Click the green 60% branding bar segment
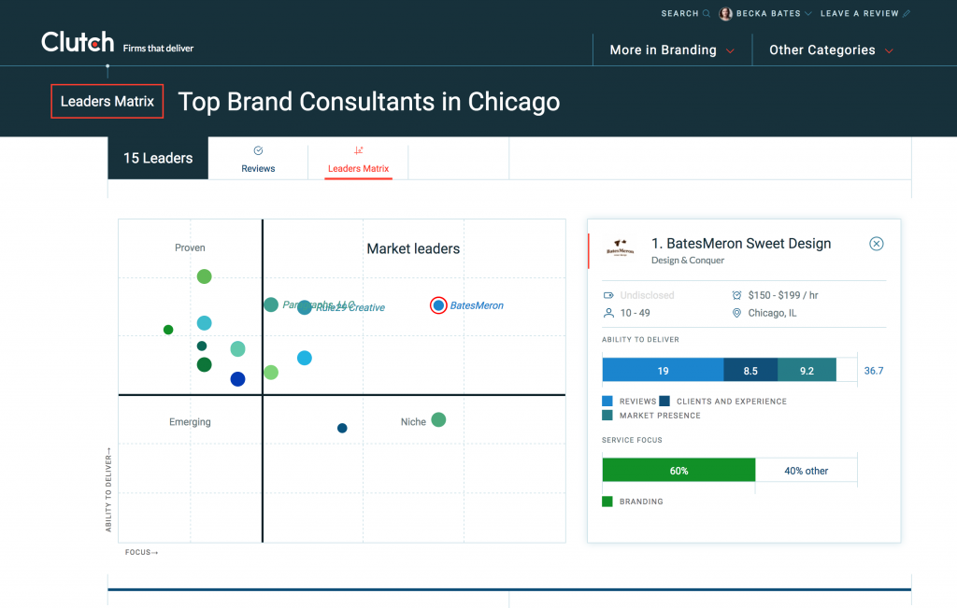This screenshot has height=608, width=957. point(678,471)
